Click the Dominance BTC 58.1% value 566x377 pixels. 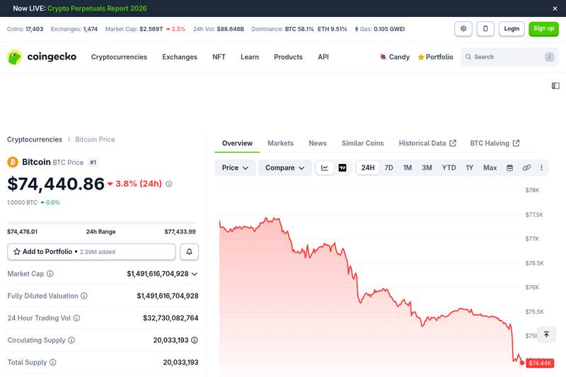pos(299,29)
